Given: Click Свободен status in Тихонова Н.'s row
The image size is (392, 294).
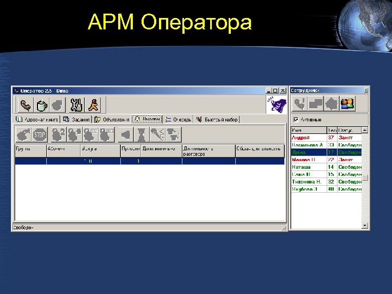Looking at the screenshot, I should coord(350,182).
